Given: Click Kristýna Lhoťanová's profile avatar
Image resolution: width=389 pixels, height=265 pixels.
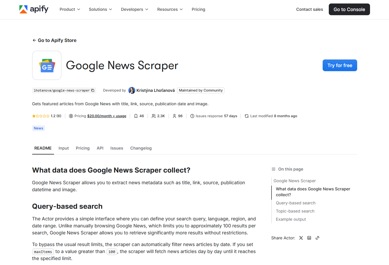Looking at the screenshot, I should pyautogui.click(x=132, y=90).
